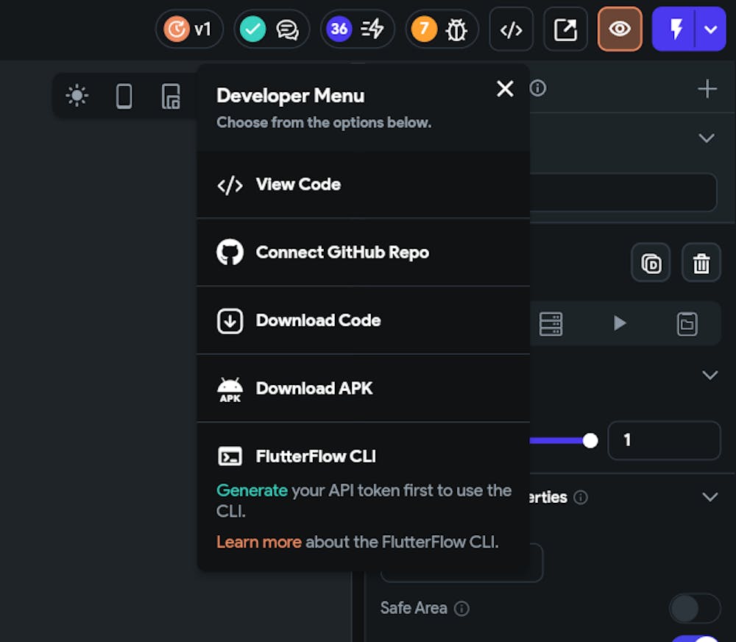Select View Code from the Developer Menu

coord(297,185)
